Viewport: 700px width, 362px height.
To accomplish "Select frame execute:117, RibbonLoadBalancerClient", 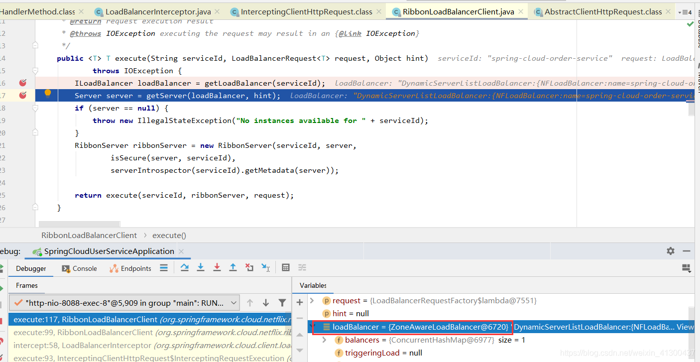I will (150, 320).
